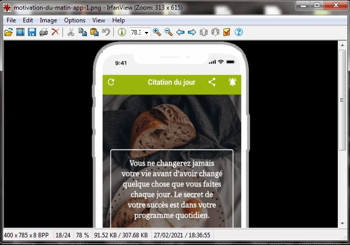Maximize the IrfanView window
The width and height of the screenshot is (350, 245).
tap(317, 6)
